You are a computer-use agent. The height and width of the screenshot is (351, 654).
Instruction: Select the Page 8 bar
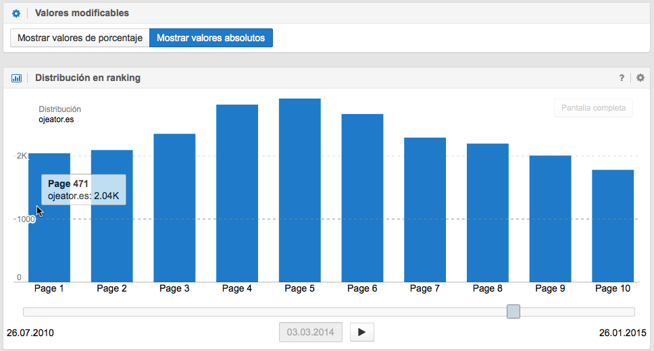pyautogui.click(x=488, y=213)
